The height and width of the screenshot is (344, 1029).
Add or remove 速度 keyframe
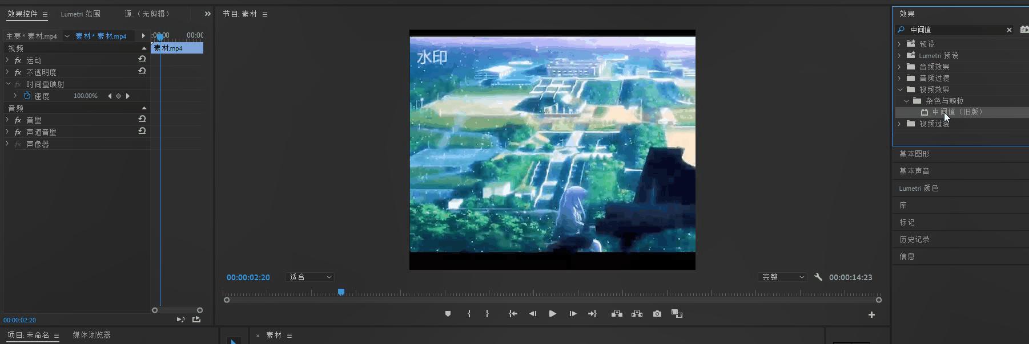pos(118,96)
